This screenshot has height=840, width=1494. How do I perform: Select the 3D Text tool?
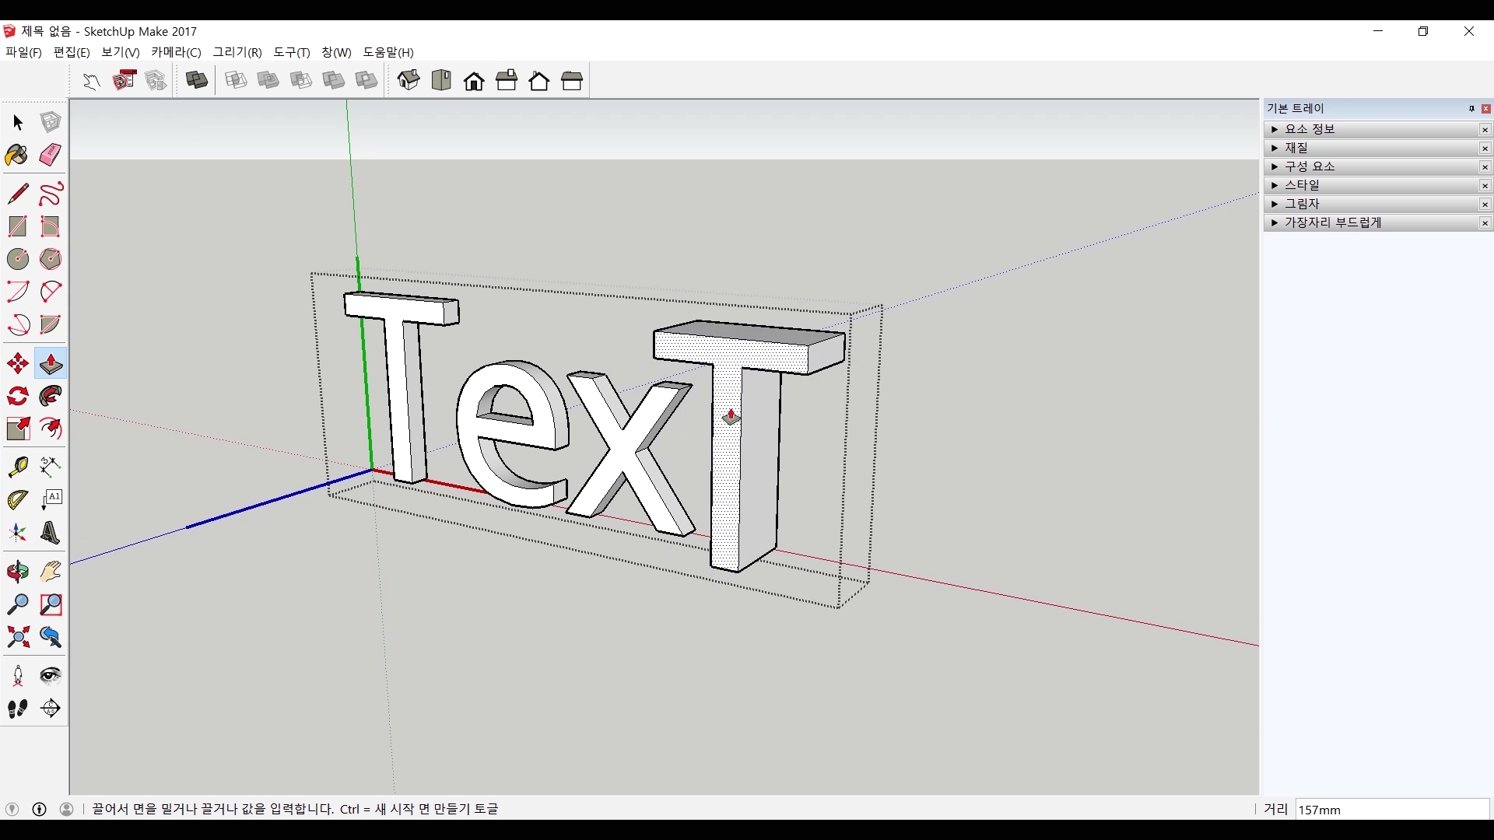coord(51,534)
